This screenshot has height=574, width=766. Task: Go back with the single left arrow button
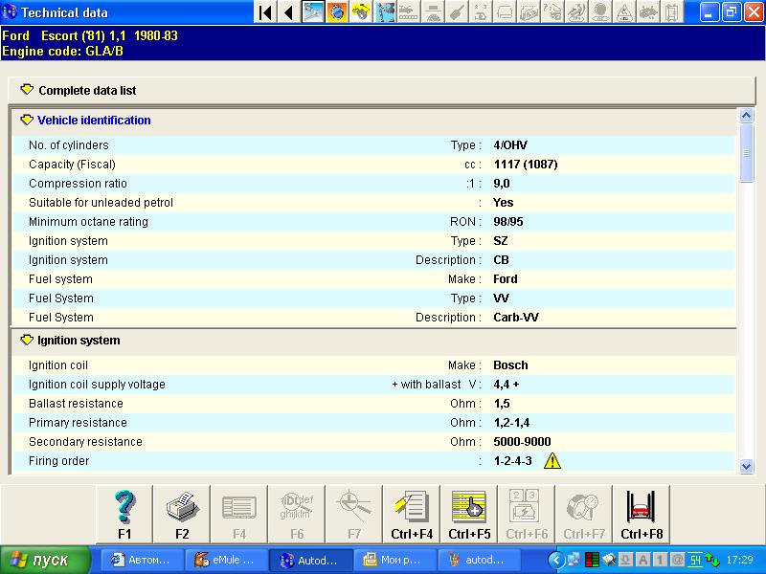pyautogui.click(x=289, y=12)
